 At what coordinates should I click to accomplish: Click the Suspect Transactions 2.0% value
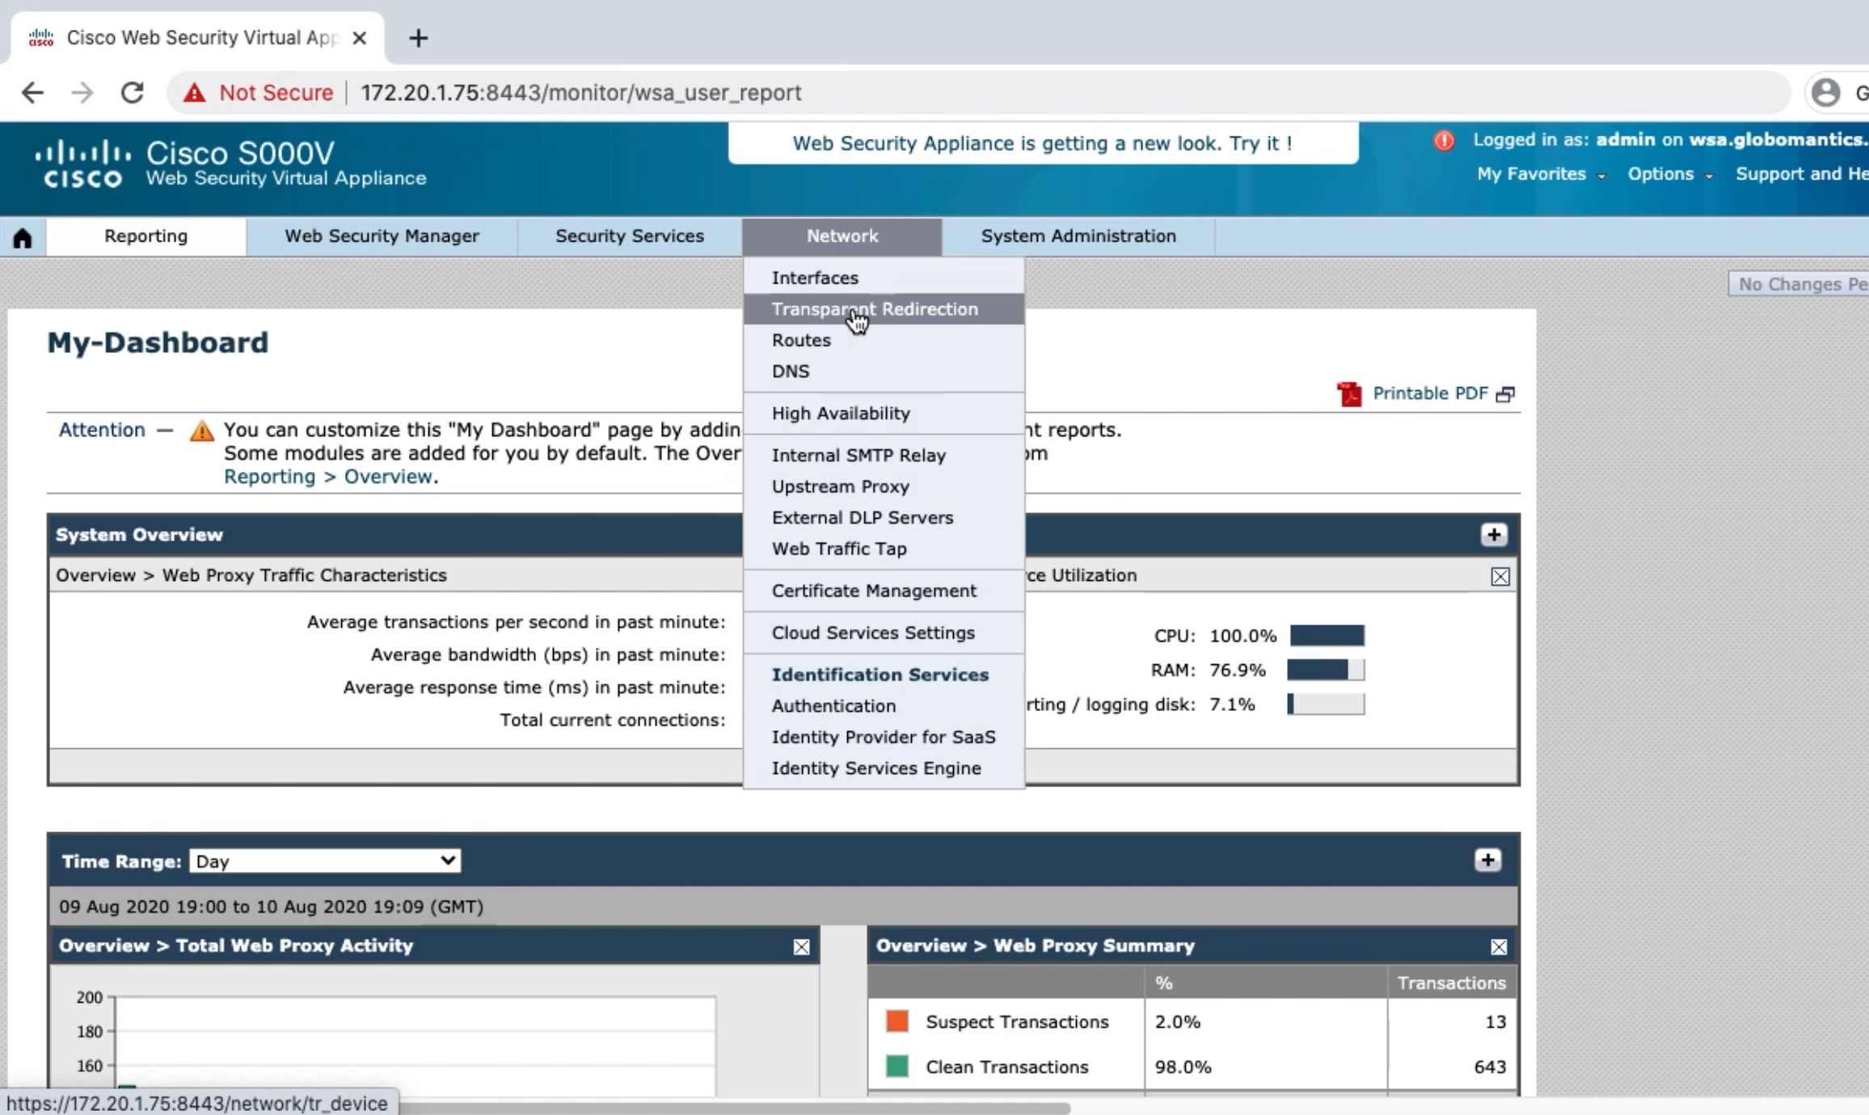tap(1177, 1022)
